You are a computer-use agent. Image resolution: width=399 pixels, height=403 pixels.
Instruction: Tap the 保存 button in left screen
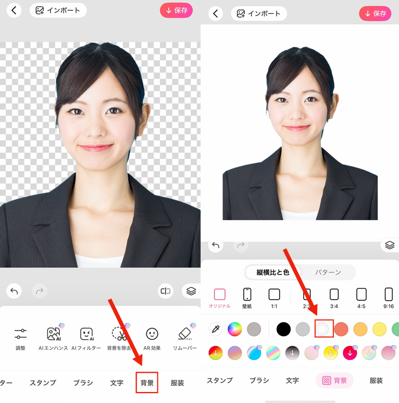[176, 10]
